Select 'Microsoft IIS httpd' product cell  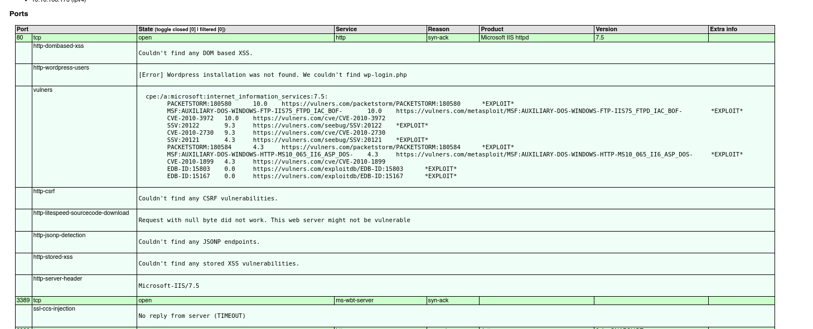[x=536, y=38]
